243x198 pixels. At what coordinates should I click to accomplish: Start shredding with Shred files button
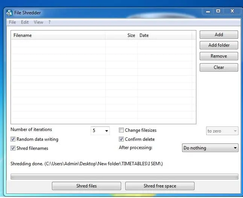point(87,186)
